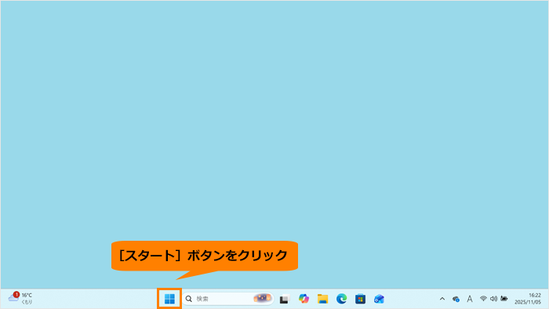The image size is (549, 309).
Task: Open the Windows Start menu
Action: 169,299
